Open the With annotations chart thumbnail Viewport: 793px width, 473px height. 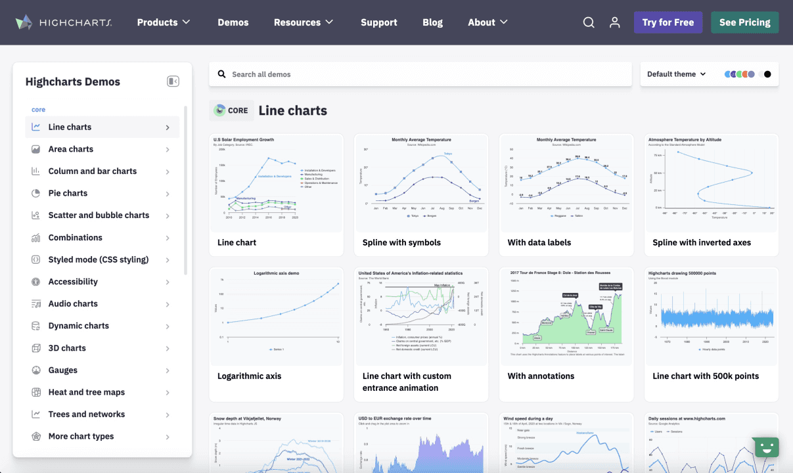click(566, 317)
